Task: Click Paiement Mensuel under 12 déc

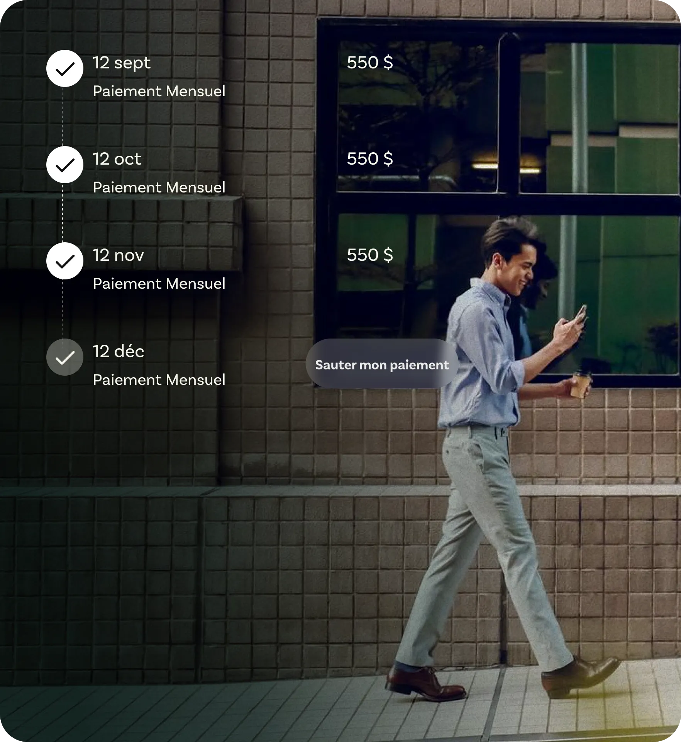Action: (x=159, y=380)
